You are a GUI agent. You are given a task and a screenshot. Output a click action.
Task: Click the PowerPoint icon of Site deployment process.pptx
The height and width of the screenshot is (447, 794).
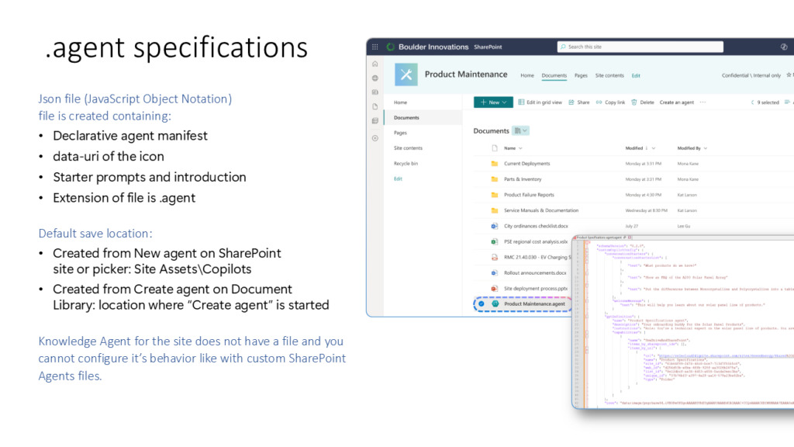point(494,289)
